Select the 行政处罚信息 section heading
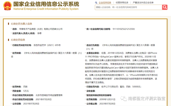The image size is (171, 106). point(18,40)
